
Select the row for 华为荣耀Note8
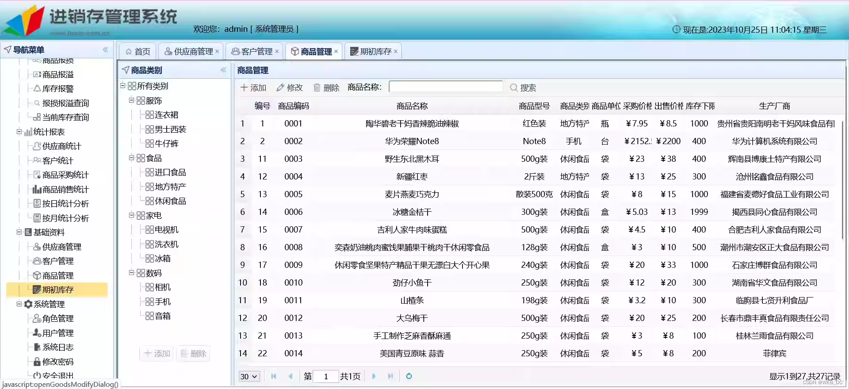pos(536,141)
